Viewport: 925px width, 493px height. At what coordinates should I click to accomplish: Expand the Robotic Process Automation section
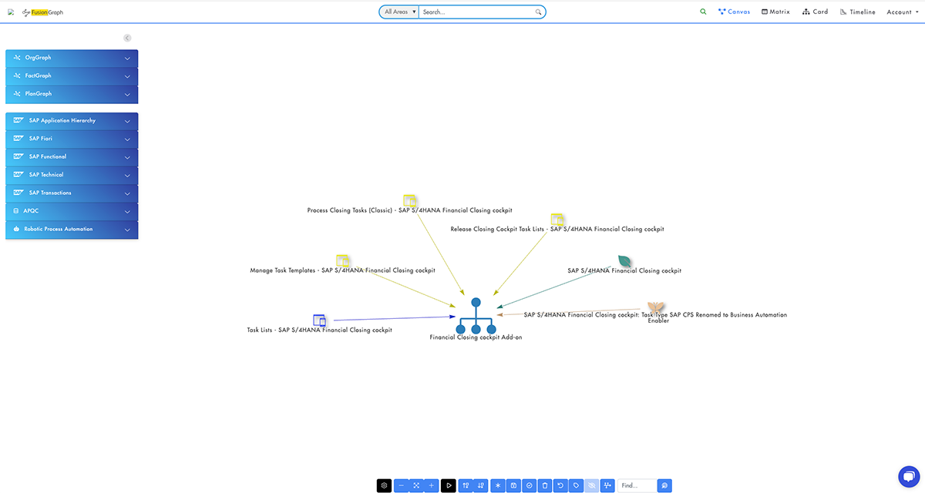click(72, 230)
